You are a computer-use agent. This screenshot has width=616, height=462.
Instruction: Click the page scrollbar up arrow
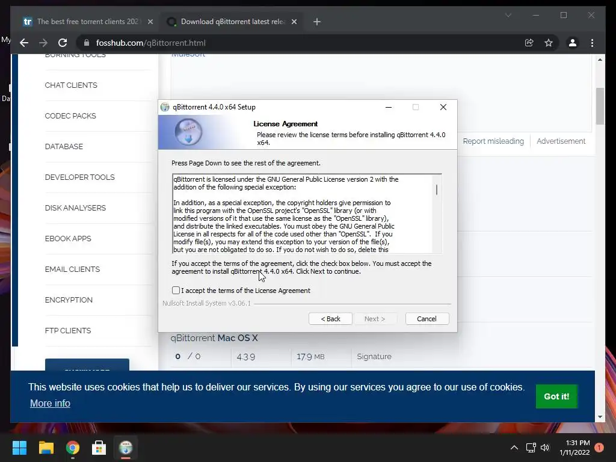(x=600, y=60)
